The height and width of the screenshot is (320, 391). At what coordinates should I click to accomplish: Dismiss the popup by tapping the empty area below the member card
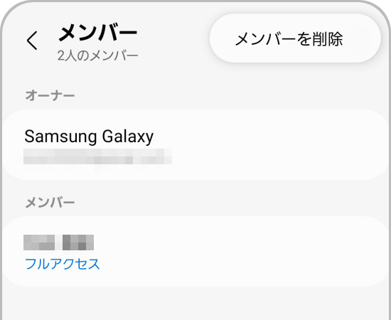195,304
